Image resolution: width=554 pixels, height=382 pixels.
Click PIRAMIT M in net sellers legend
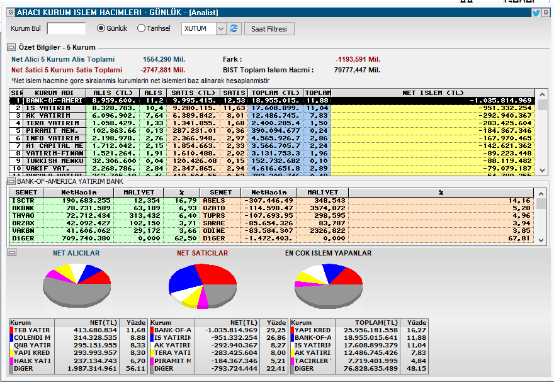(172, 361)
